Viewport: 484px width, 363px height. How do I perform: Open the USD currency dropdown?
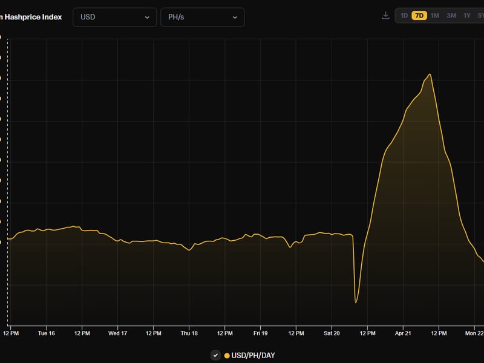[114, 17]
